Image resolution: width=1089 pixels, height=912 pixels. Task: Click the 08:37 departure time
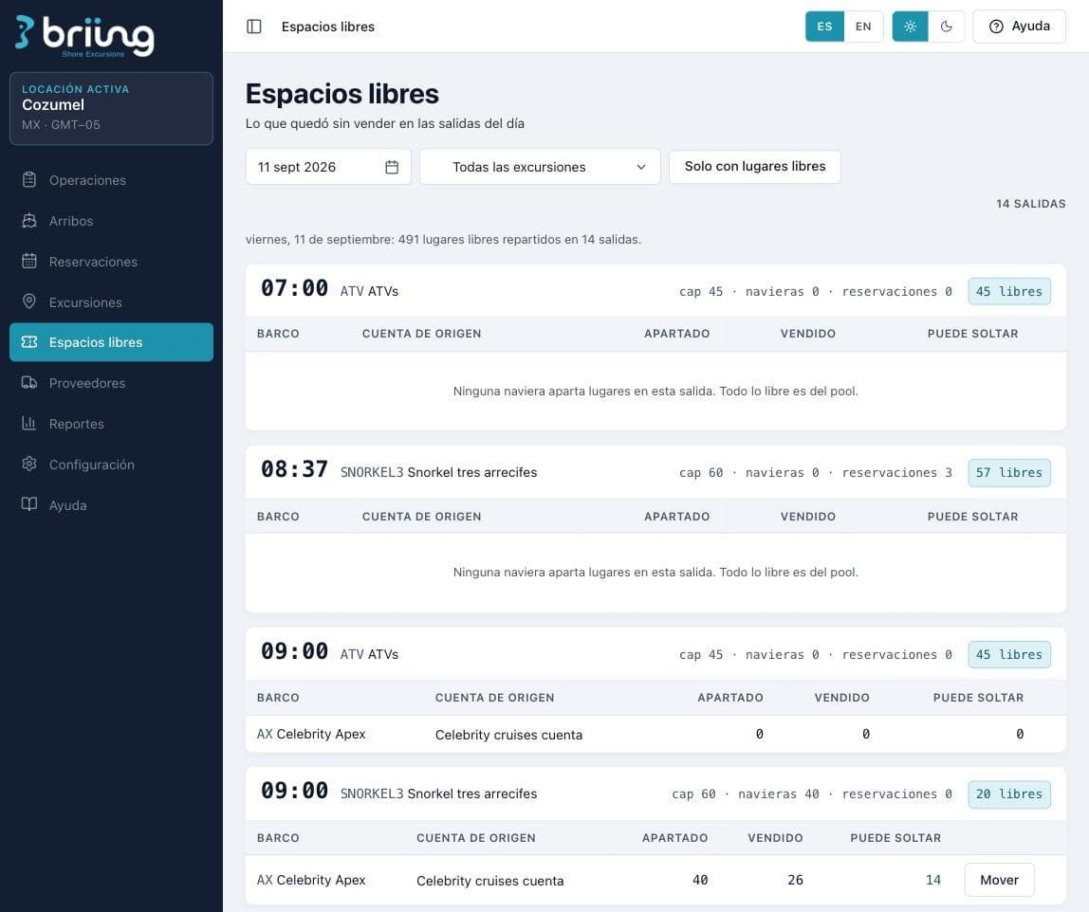(294, 470)
